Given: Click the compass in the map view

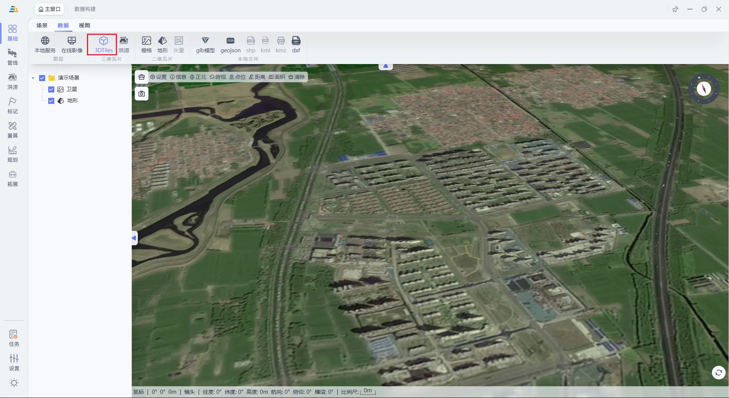Looking at the screenshot, I should coord(704,89).
